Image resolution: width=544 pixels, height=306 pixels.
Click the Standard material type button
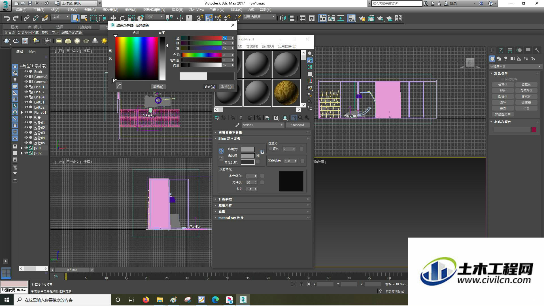(297, 125)
